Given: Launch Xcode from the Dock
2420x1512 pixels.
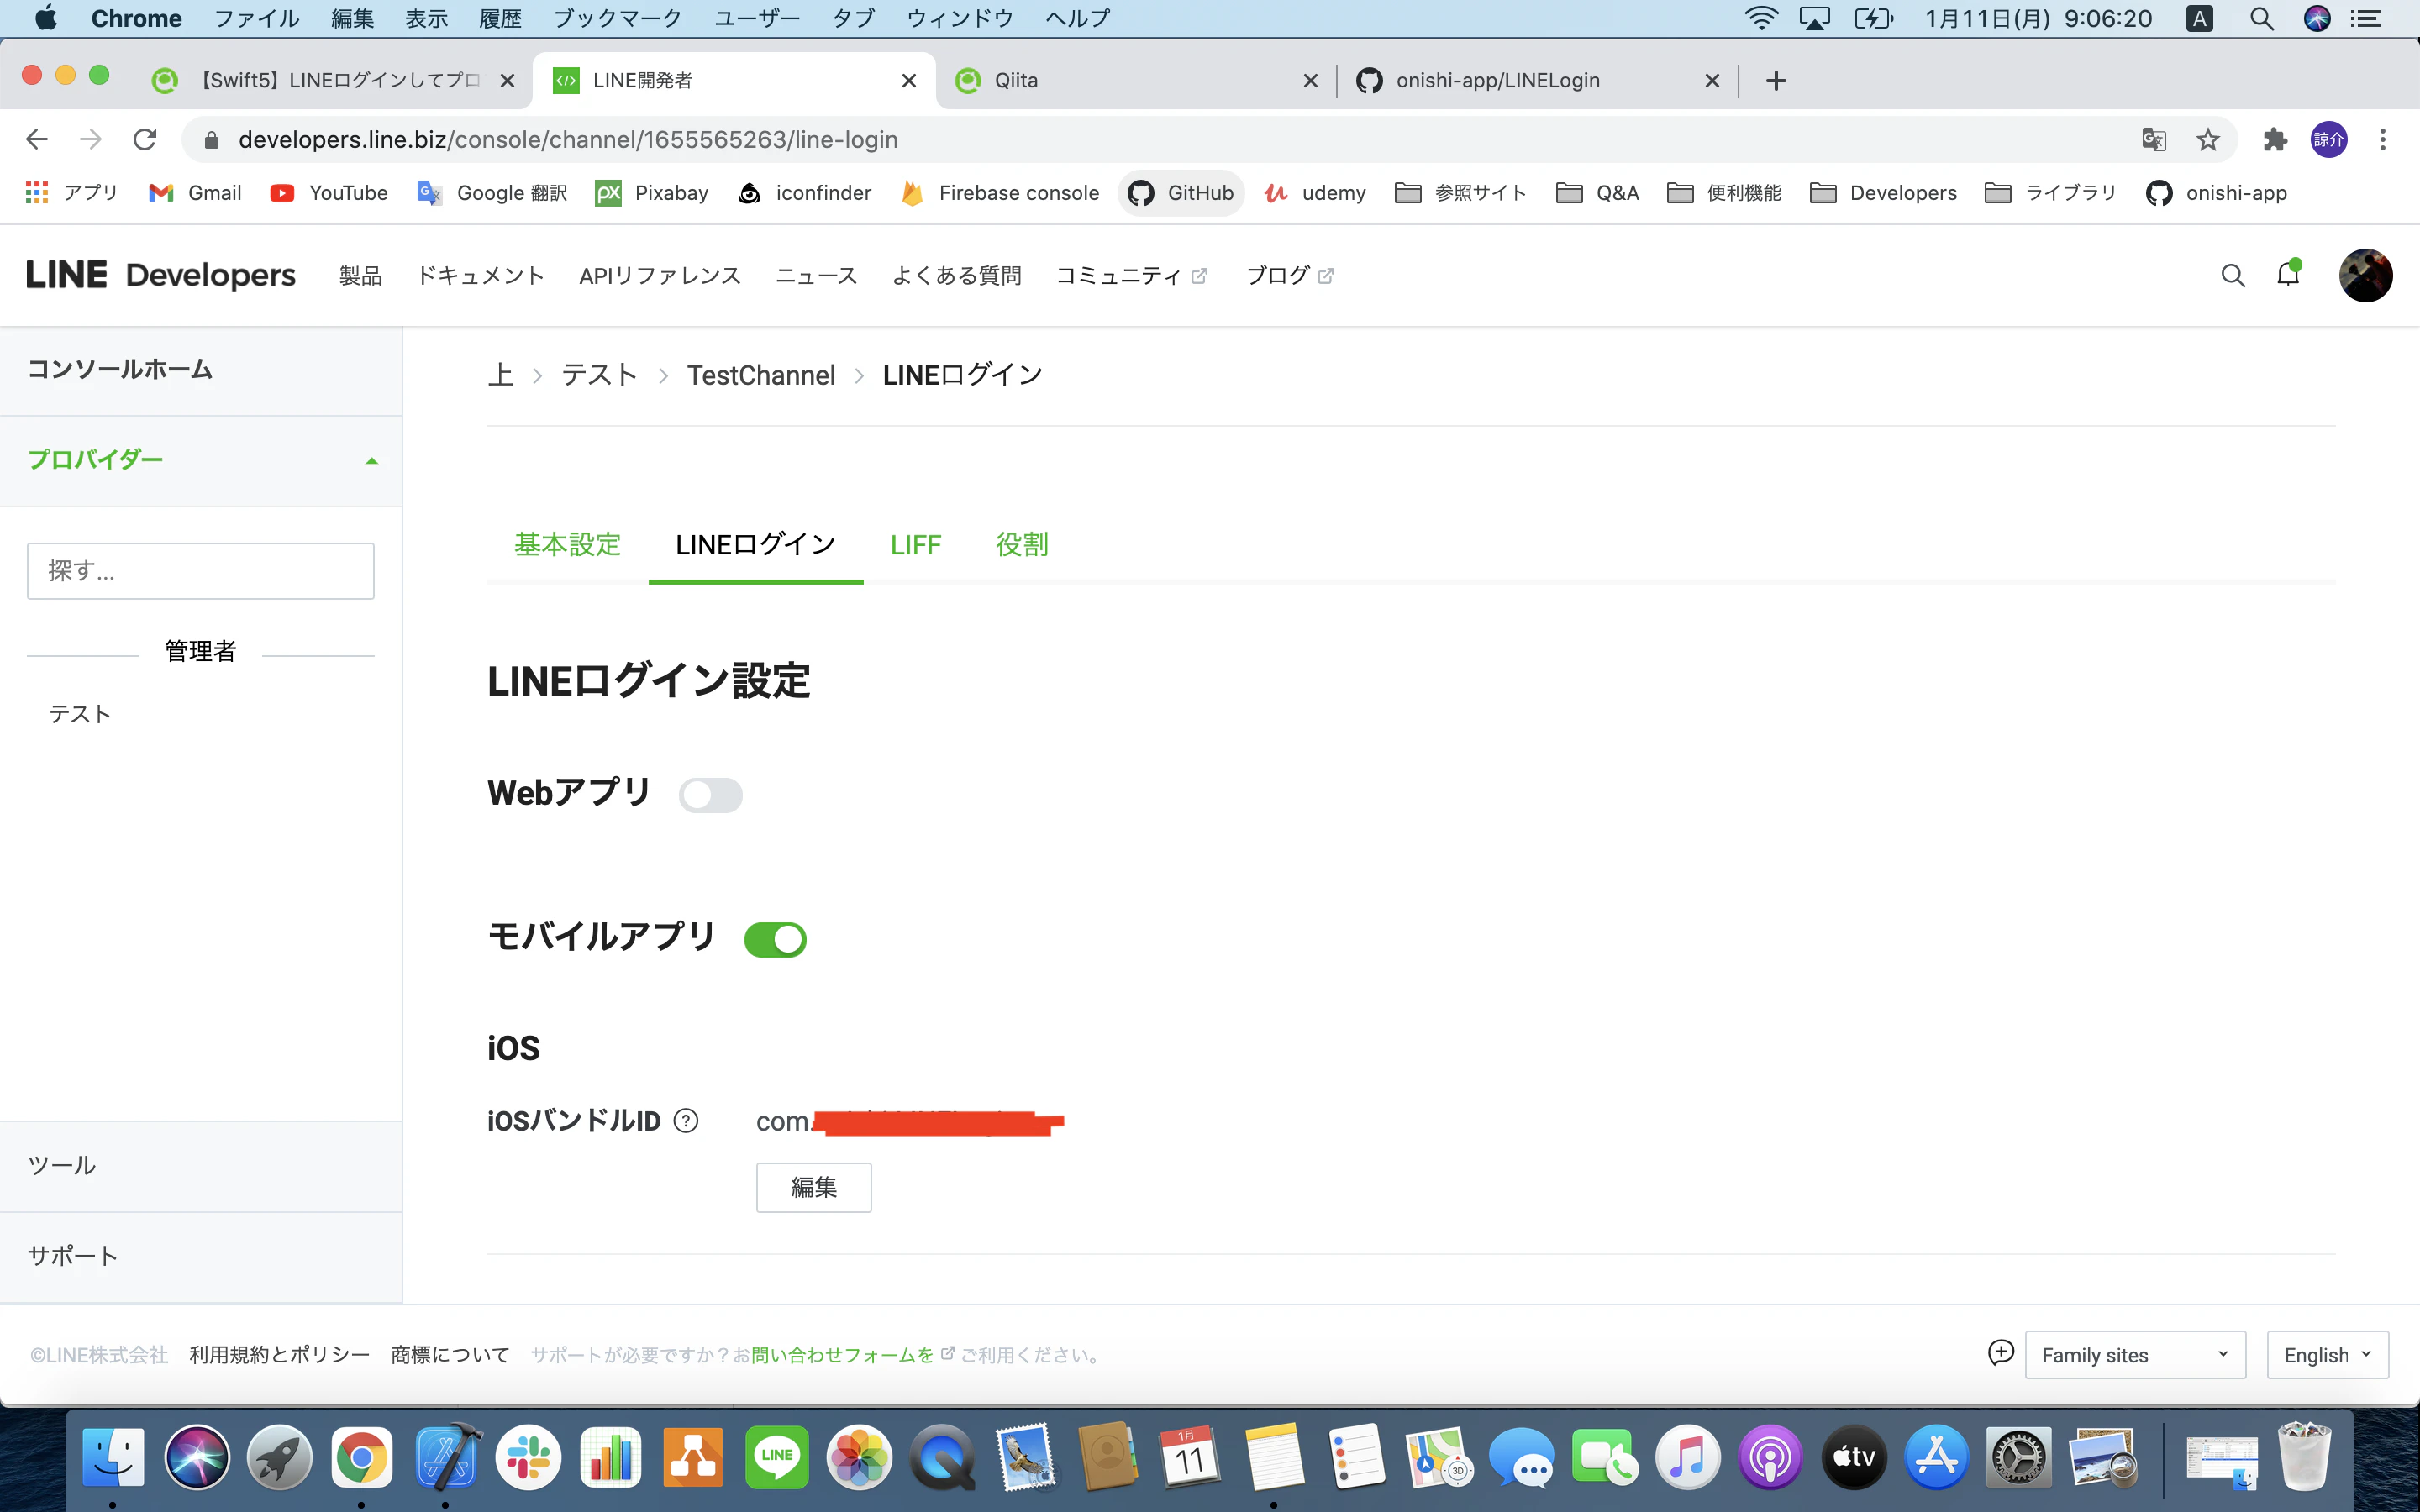Looking at the screenshot, I should (x=446, y=1456).
